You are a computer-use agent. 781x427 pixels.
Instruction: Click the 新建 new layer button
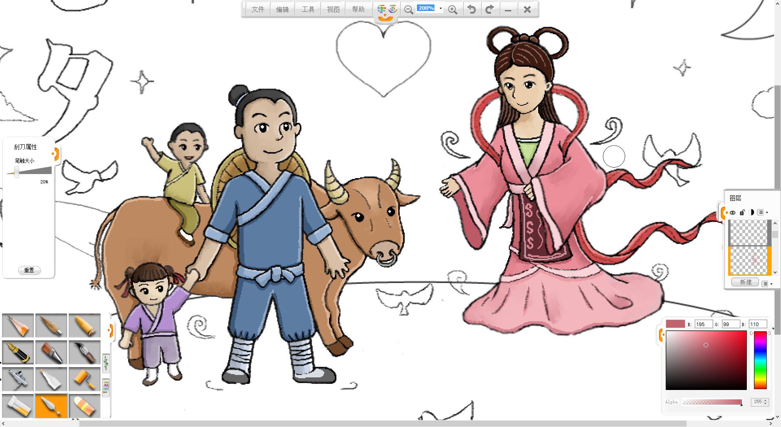(x=745, y=282)
